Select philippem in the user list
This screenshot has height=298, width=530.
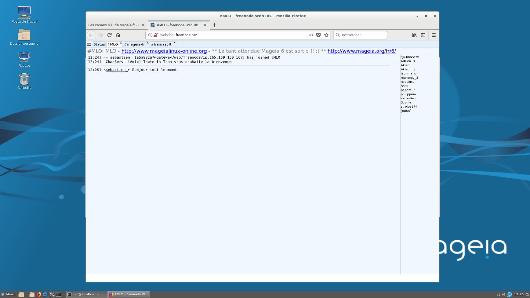point(408,94)
